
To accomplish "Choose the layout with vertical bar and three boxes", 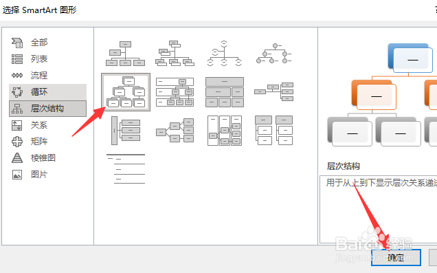I will coord(126,131).
